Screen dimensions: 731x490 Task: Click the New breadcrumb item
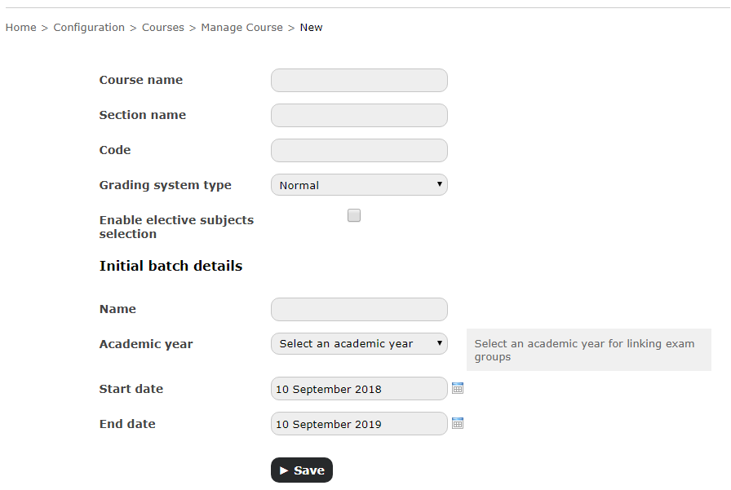point(311,28)
